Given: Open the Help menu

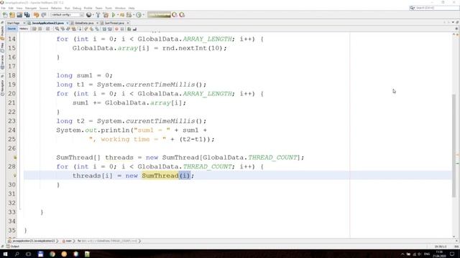Looking at the screenshot, I should click(132, 8).
